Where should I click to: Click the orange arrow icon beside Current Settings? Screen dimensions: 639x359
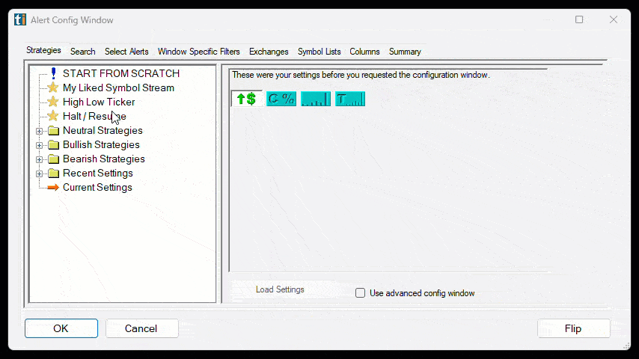coord(53,188)
